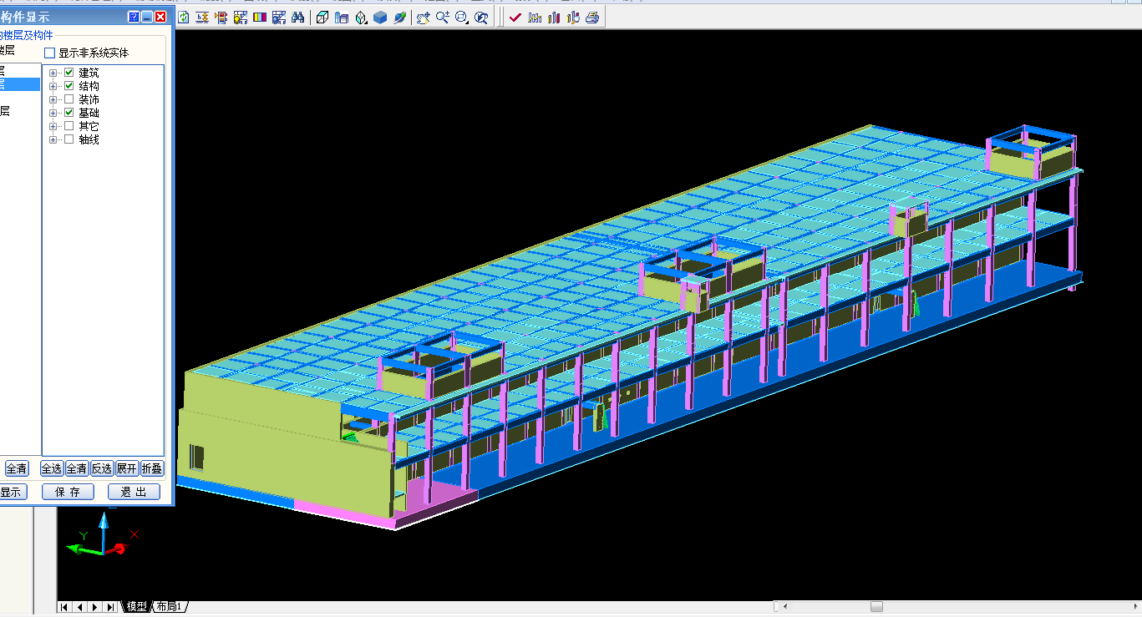The height and width of the screenshot is (617, 1142).
Task: Expand the 轴线 tree node
Action: tap(53, 139)
